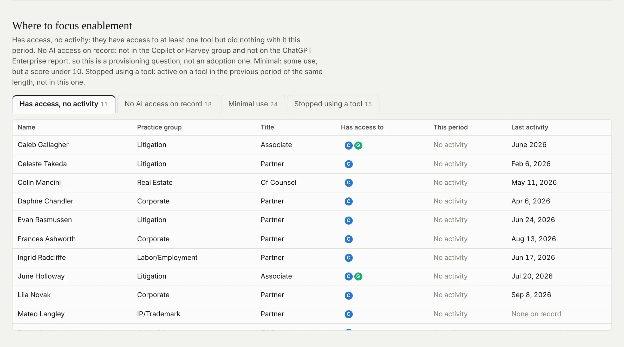624x347 pixels.
Task: Click the C access badge for Daphne Chandler
Action: pyautogui.click(x=348, y=201)
